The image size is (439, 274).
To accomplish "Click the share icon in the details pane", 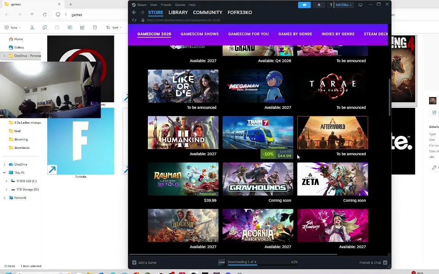I will pyautogui.click(x=434, y=112).
